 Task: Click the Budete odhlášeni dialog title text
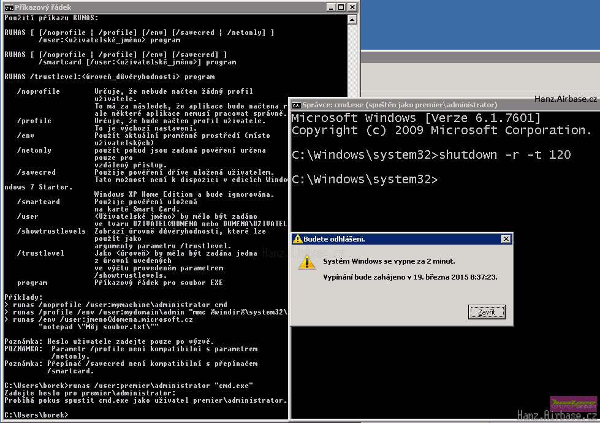coord(334,239)
